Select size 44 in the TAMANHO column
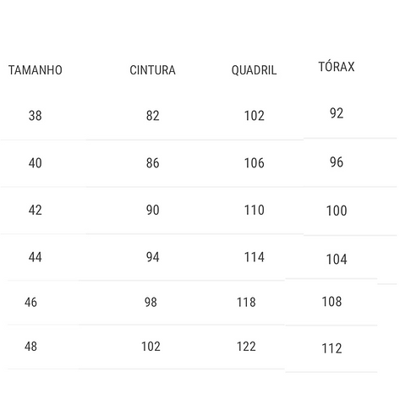Image resolution: width=400 pixels, height=400 pixels. point(36,257)
